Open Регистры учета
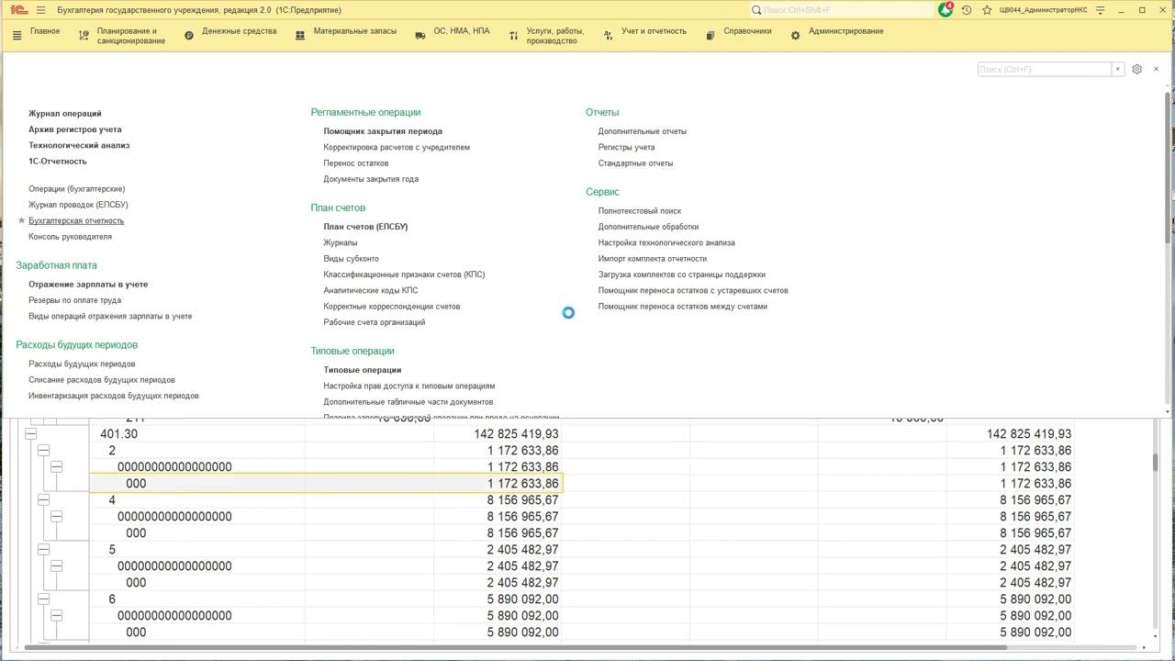Viewport: 1175px width, 661px height. (x=626, y=148)
